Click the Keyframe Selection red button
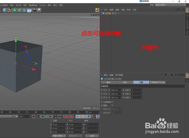The height and width of the screenshot is (138, 189). [x=72, y=116]
